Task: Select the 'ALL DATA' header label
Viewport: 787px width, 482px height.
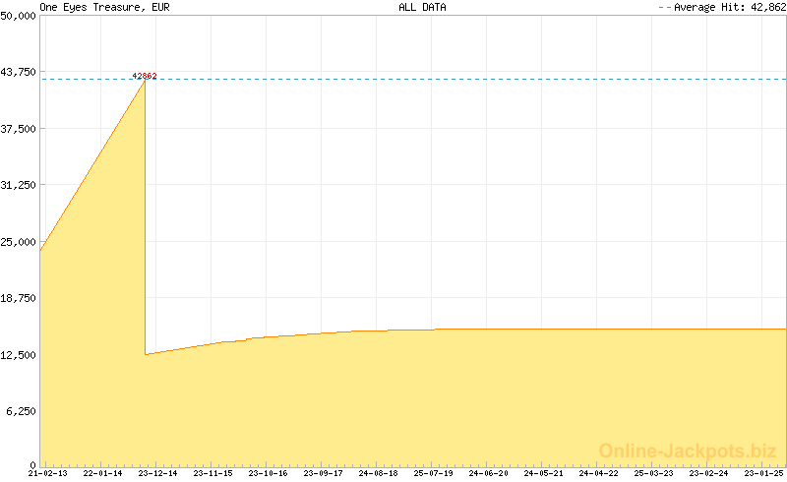Action: [422, 7]
